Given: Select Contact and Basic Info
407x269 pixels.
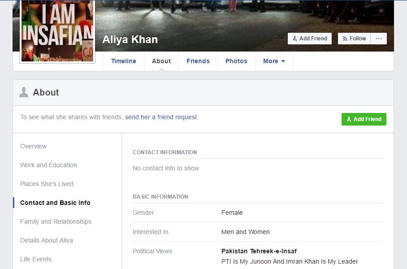Looking at the screenshot, I should coord(55,203).
